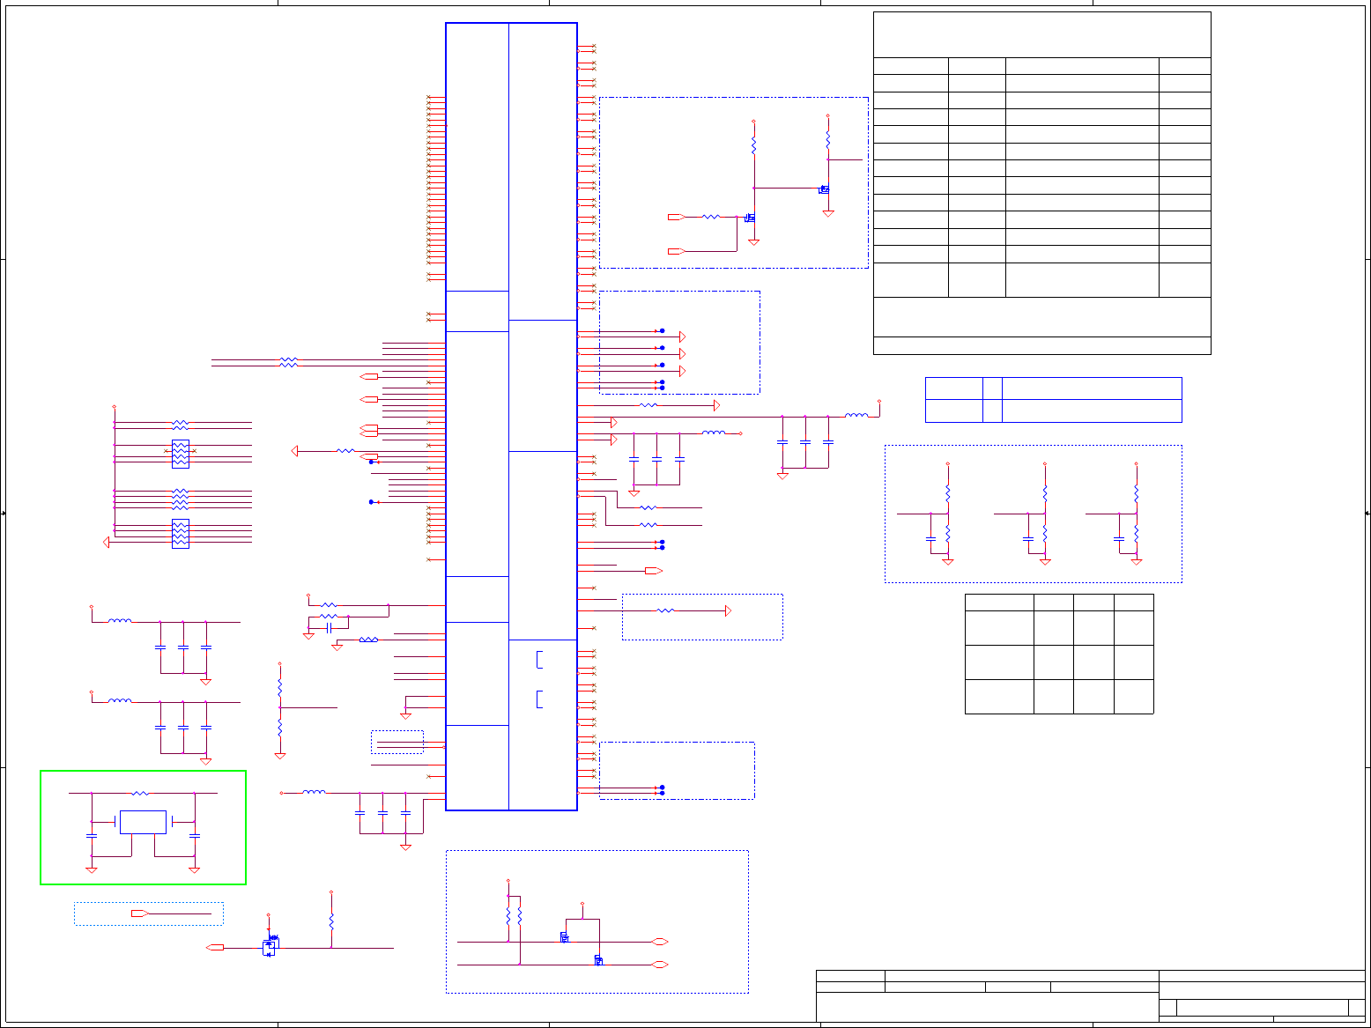The width and height of the screenshot is (1371, 1028).
Task: Pick the MOSFET beside the lone output port
Action: (270, 947)
